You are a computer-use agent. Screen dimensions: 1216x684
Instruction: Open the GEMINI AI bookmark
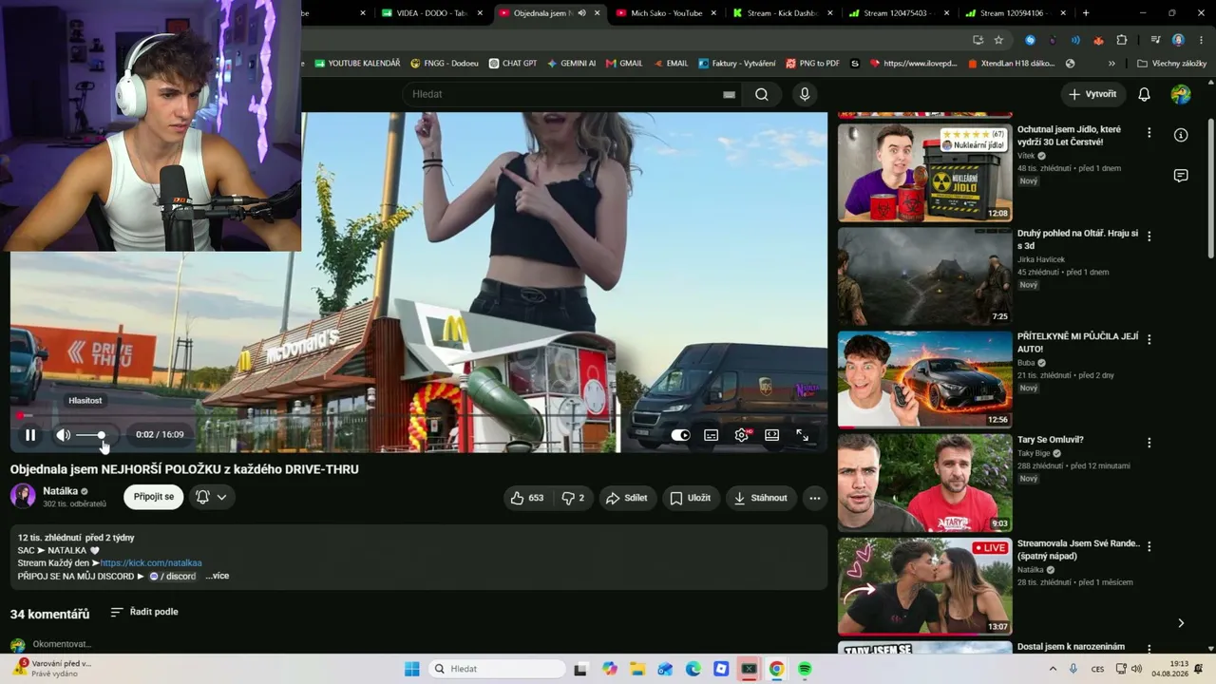[571, 64]
